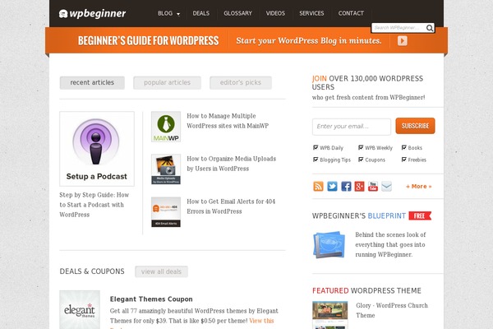This screenshot has height=329, width=493.
Task: Open the Twitter icon
Action: [x=332, y=186]
